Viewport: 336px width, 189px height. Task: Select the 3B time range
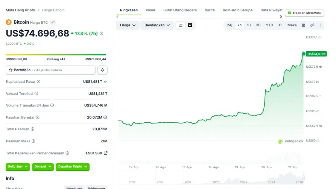pos(258,25)
